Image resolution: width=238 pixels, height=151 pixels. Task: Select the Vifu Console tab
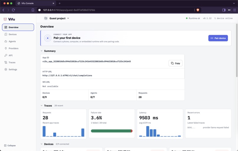pos(36,3)
